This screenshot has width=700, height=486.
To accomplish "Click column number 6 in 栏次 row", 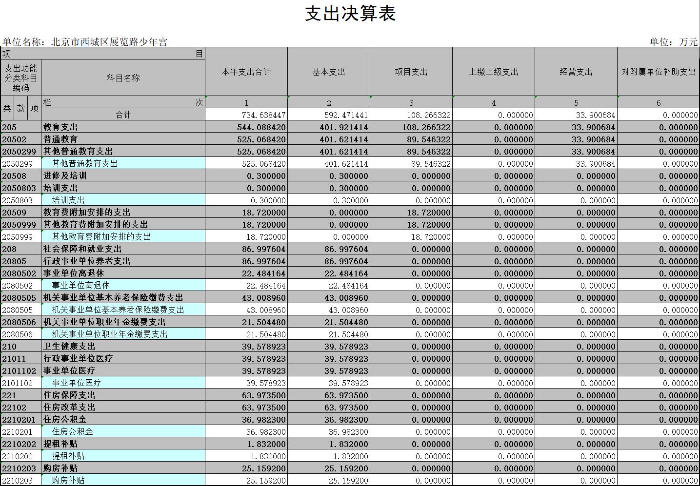I will pos(659,103).
